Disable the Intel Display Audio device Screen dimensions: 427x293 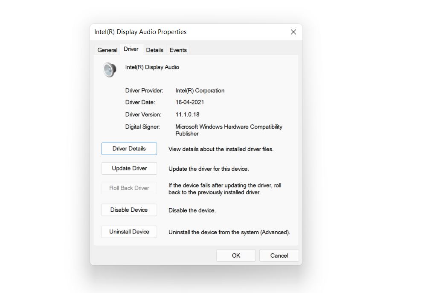click(x=129, y=210)
